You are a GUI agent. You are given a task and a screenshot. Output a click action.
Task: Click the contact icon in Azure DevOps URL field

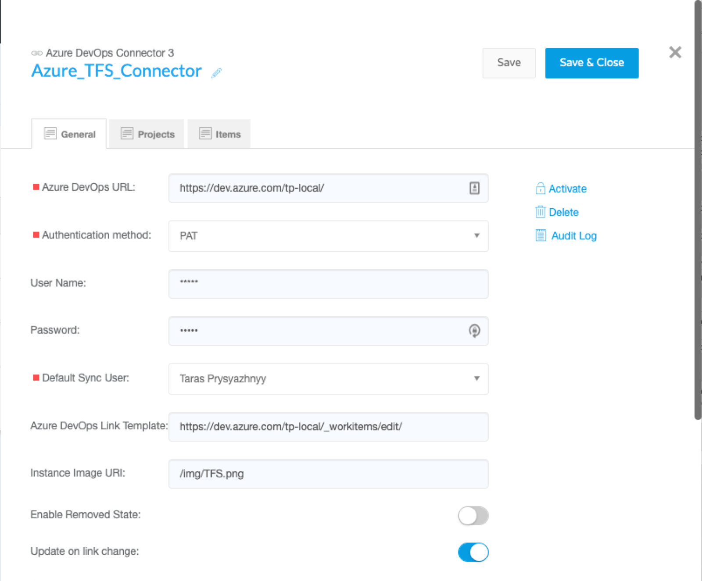[474, 188]
